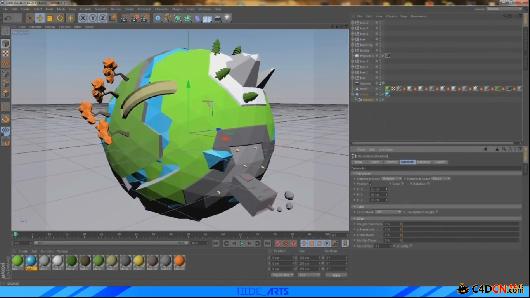Screen dimensions: 530x298
Task: Open the Object (Rel) coordinate dropdown
Action: coord(282,275)
